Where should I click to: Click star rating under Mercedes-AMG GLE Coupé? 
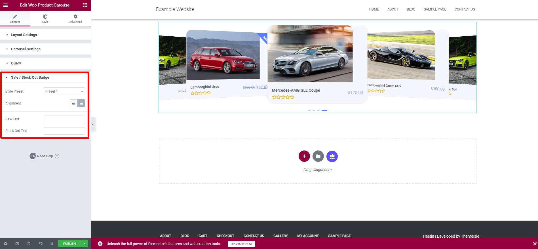[x=283, y=97]
